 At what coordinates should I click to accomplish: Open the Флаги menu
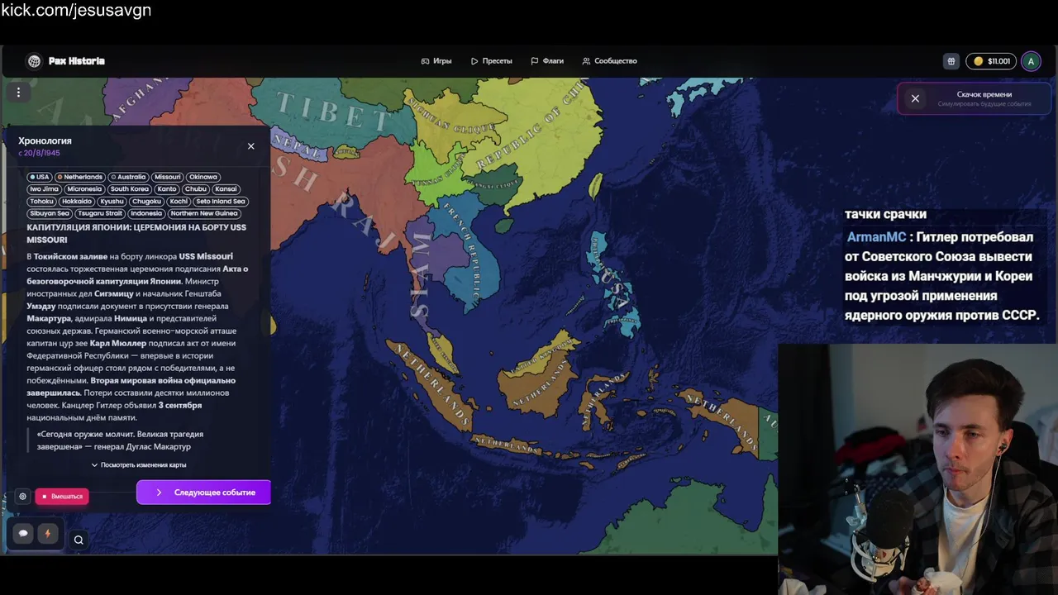tap(547, 61)
